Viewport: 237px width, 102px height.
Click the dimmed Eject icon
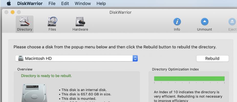pyautogui.click(x=232, y=22)
